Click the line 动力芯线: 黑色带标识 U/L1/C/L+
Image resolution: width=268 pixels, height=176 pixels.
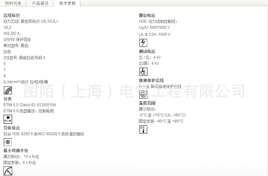click(31, 21)
